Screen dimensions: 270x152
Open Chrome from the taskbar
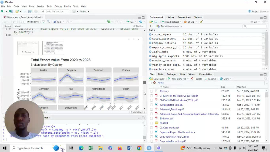pos(139,148)
